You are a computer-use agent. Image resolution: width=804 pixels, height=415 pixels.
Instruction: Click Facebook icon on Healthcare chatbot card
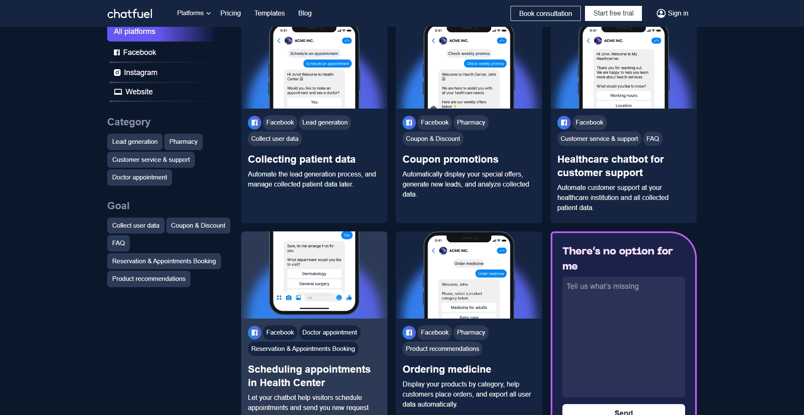[564, 122]
